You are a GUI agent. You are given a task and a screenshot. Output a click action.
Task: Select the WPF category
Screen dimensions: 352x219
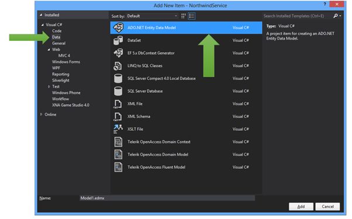pos(56,68)
